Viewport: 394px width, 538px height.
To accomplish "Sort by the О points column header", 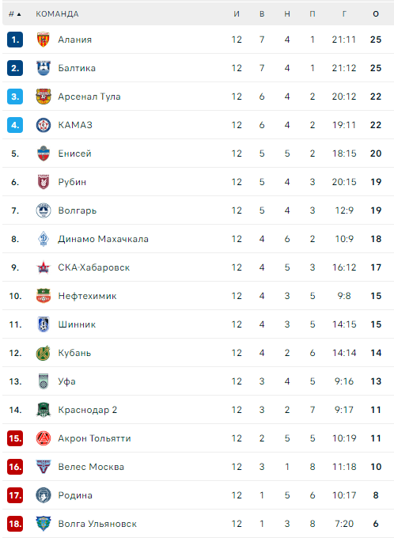I will (376, 13).
